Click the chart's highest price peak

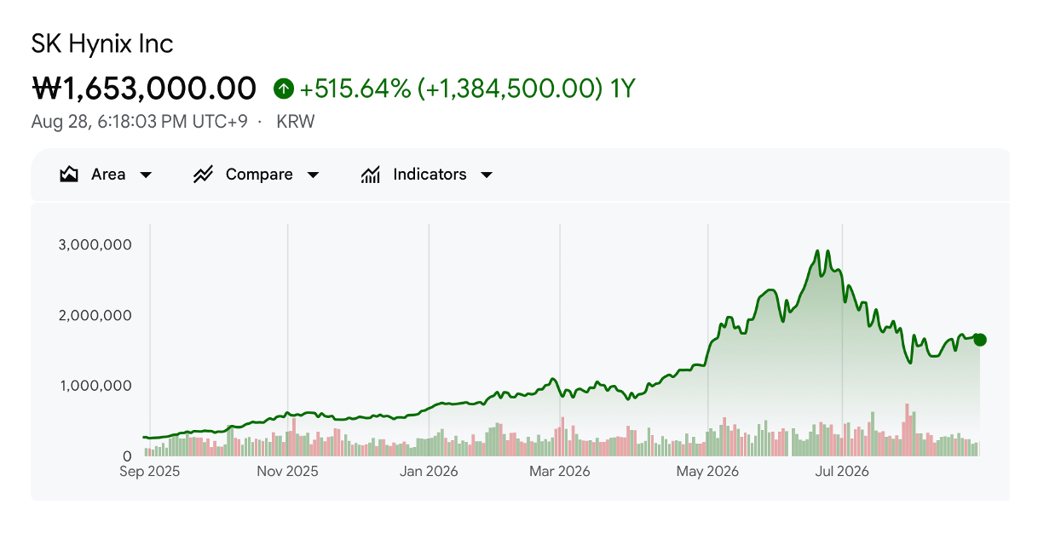coord(817,251)
